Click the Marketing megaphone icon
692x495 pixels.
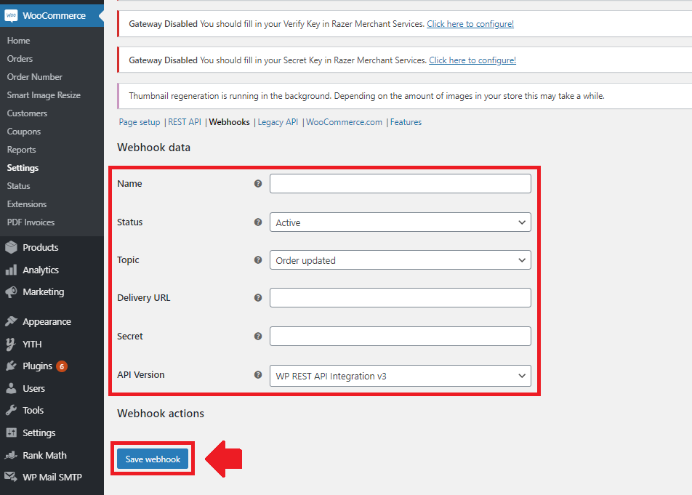coord(11,292)
